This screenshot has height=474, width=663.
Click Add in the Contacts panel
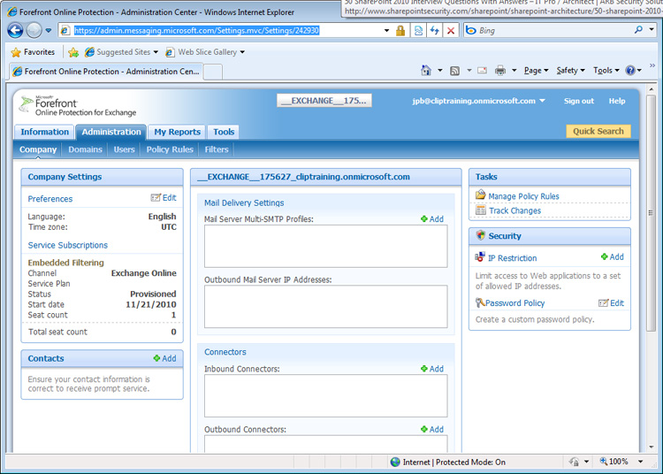tap(165, 358)
